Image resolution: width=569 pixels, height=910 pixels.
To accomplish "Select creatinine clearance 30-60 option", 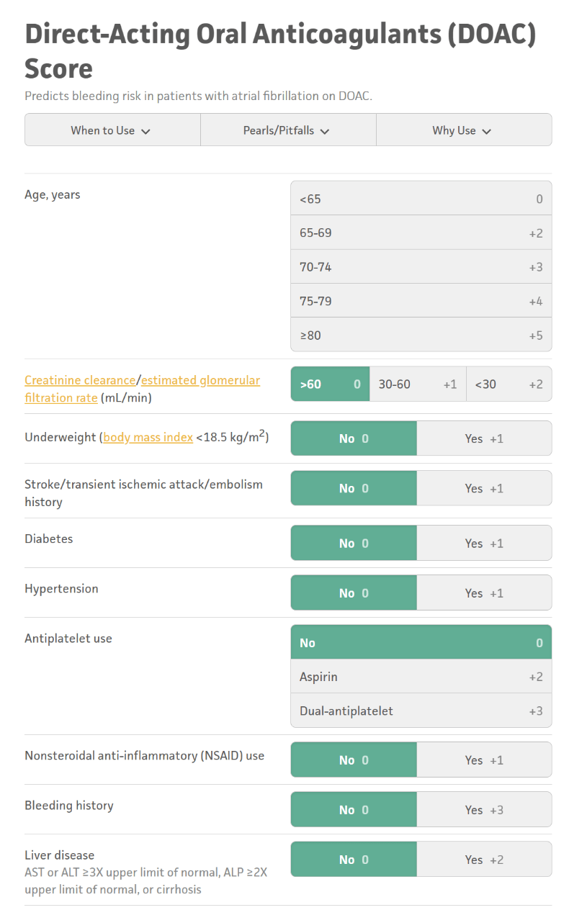I will [x=418, y=384].
